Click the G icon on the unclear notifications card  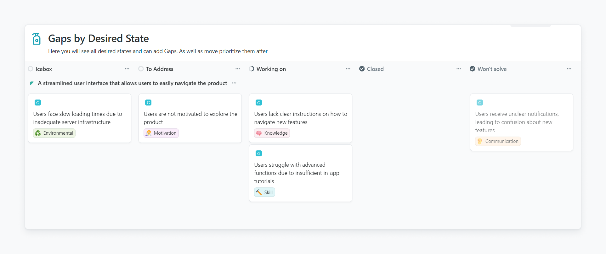coord(480,103)
